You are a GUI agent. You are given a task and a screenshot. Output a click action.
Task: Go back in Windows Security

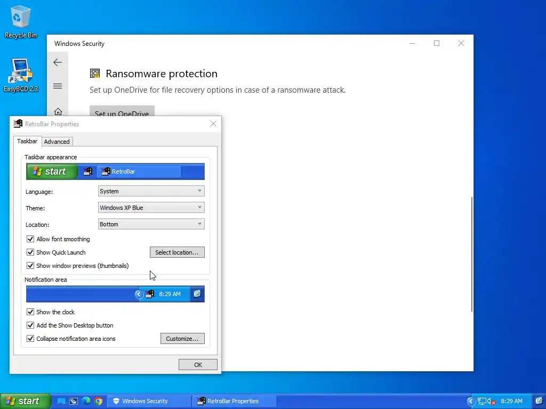pyautogui.click(x=58, y=62)
